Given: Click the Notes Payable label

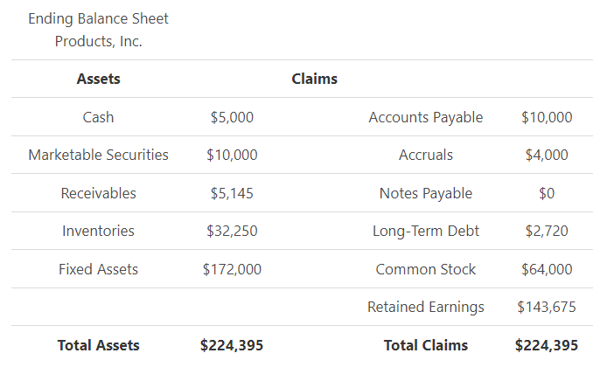Looking at the screenshot, I should pyautogui.click(x=426, y=193).
